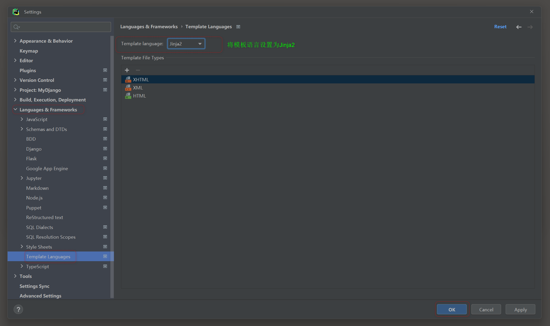Expand the Version Control section
Screen dimensions: 550x326
click(x=15, y=80)
